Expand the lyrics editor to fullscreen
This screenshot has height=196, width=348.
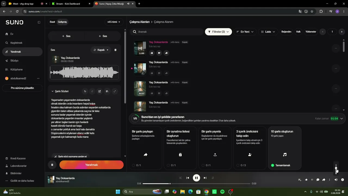(115, 91)
